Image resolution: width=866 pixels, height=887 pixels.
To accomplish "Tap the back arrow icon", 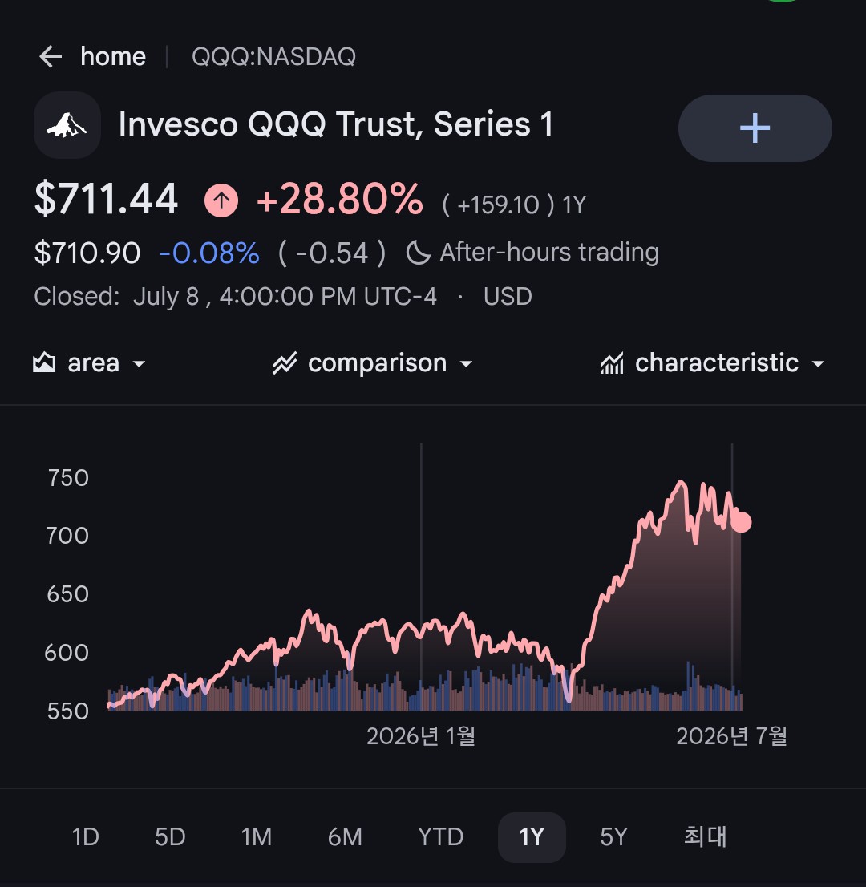I will click(51, 57).
